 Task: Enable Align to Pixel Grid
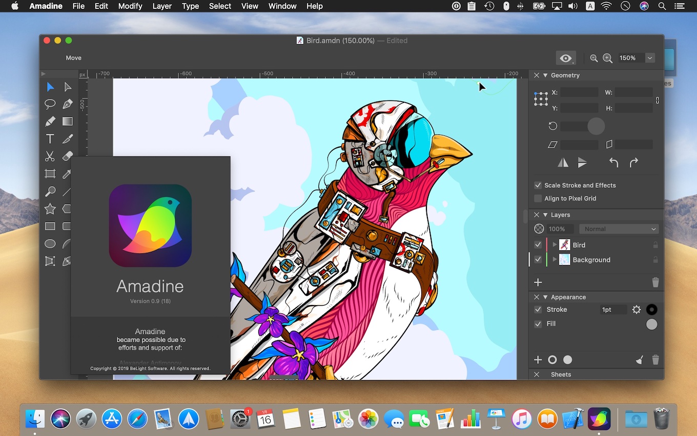(538, 199)
